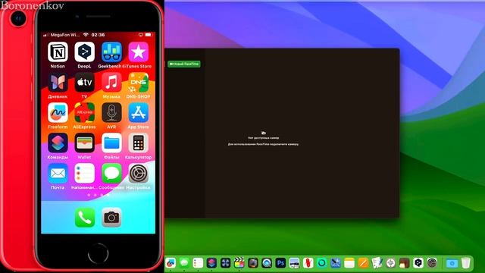
Task: Open Freeform in the Mac Dock
Action: (x=171, y=263)
